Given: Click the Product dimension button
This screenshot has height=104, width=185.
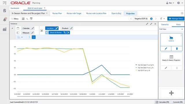Looking at the screenshot, I should (65, 28).
